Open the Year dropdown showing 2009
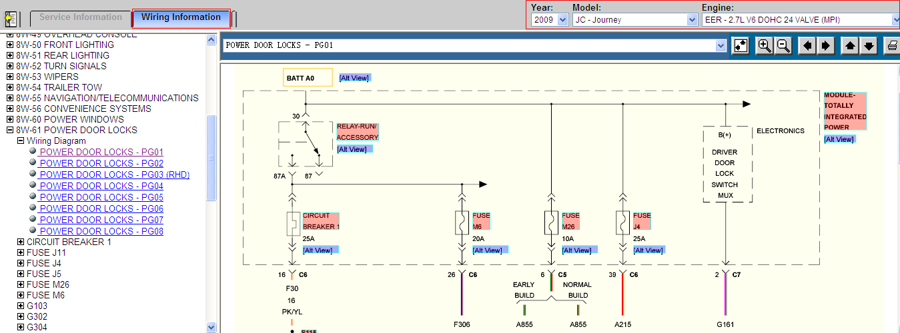900x333 pixels. pyautogui.click(x=550, y=20)
